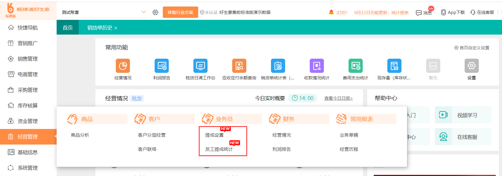Open 首页自定义设置 link

[472, 48]
